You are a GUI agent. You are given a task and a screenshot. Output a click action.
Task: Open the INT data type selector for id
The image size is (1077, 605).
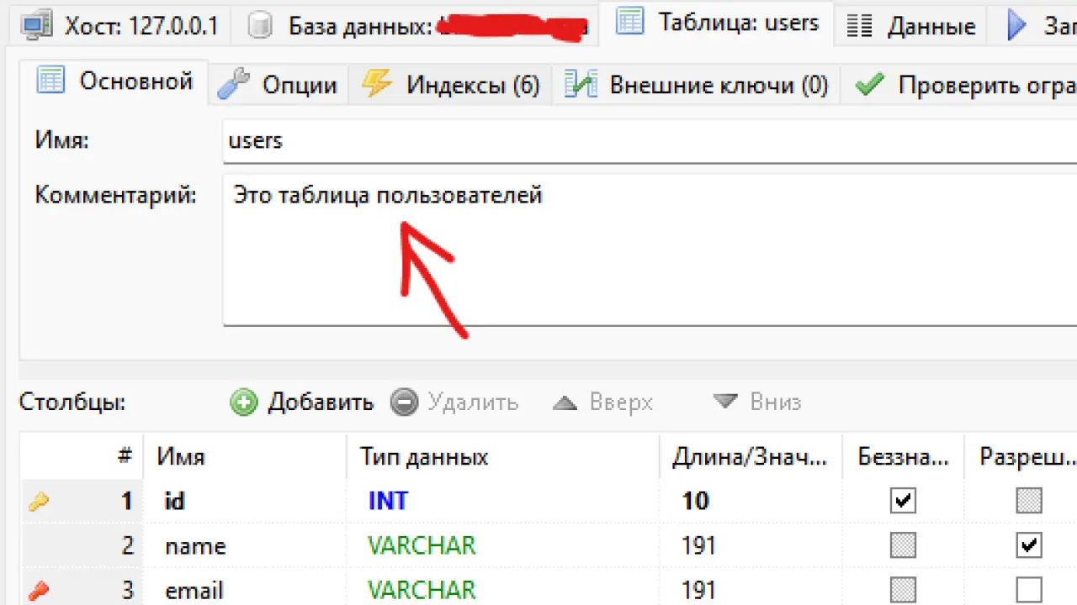tap(388, 501)
